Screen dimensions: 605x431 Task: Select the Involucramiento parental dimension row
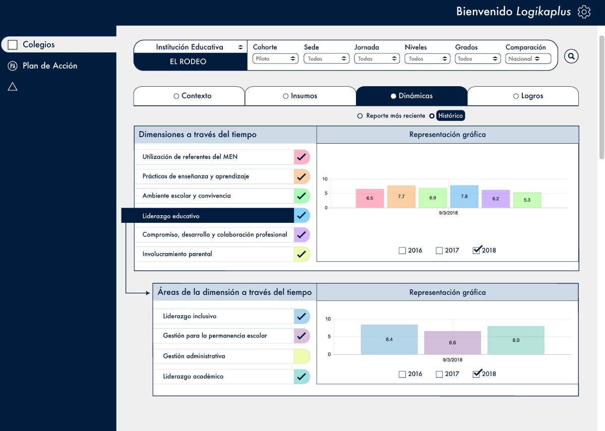click(214, 254)
